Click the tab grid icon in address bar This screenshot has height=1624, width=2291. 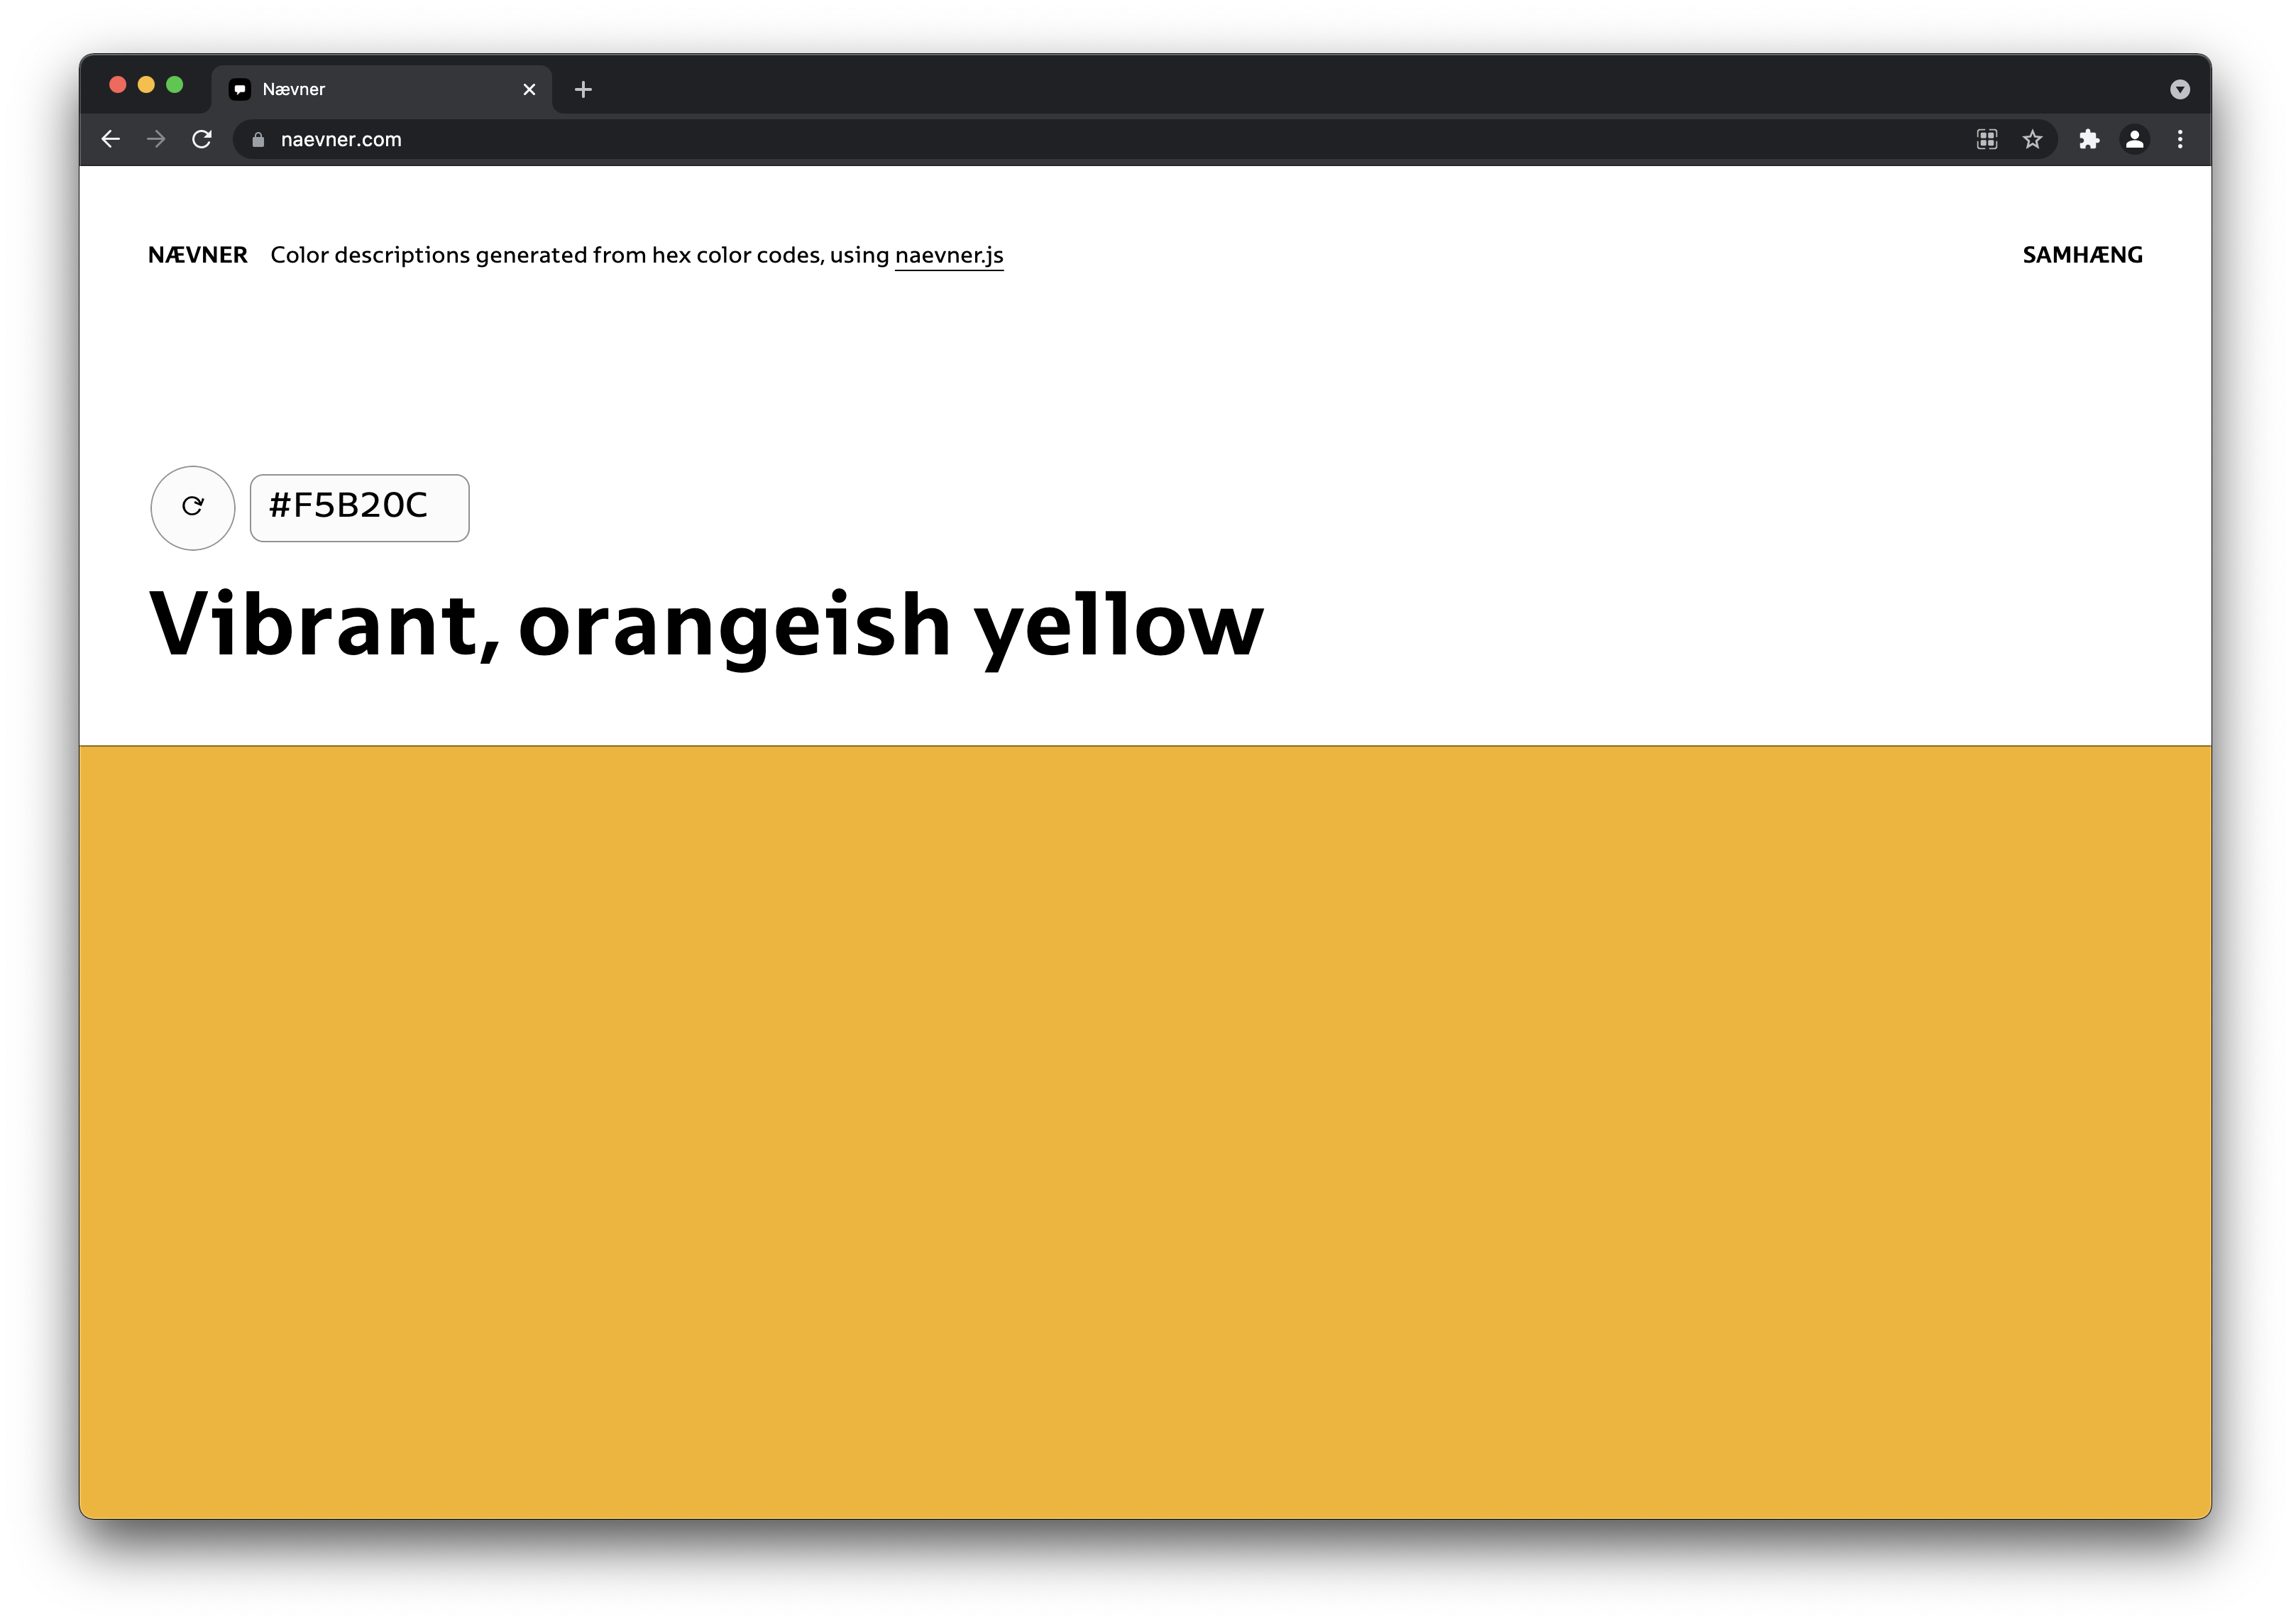coord(1987,139)
